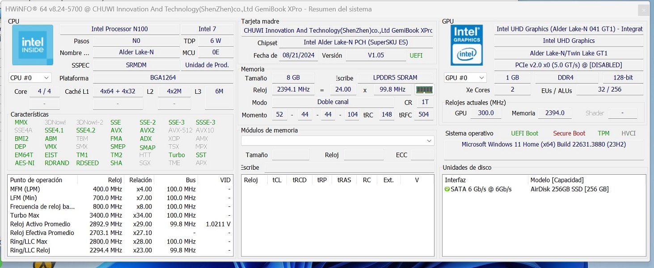Click the 6 W TDP value
654x268 pixels.
pos(215,41)
